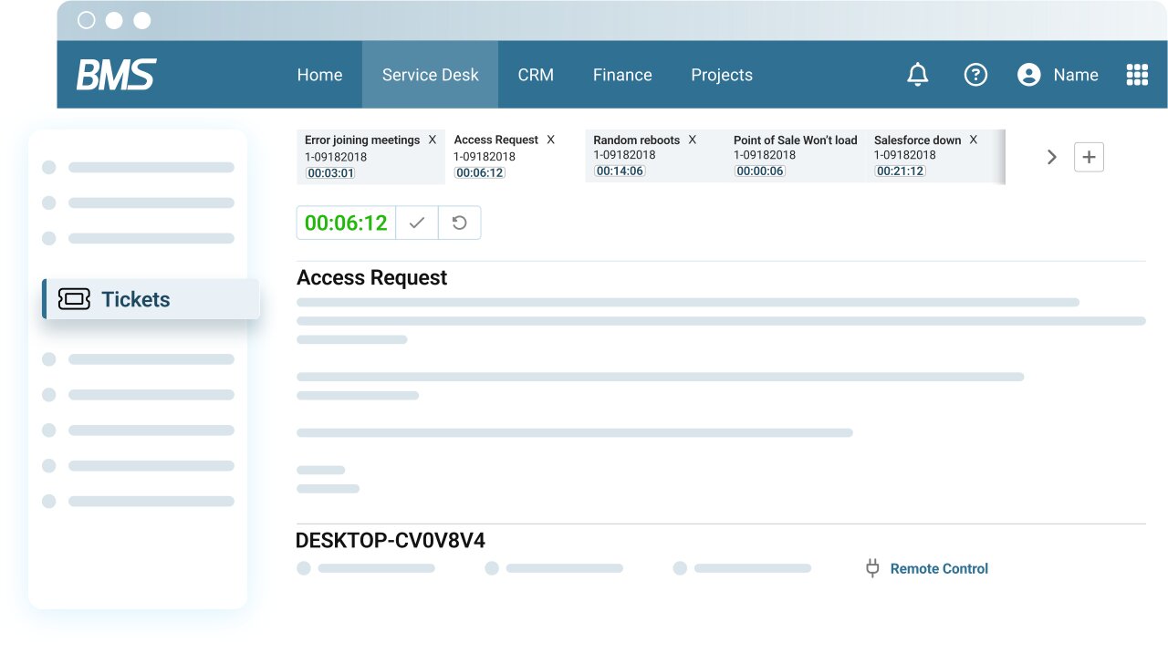This screenshot has width=1168, height=664.
Task: Switch to the Salesforce down tab
Action: click(x=935, y=157)
